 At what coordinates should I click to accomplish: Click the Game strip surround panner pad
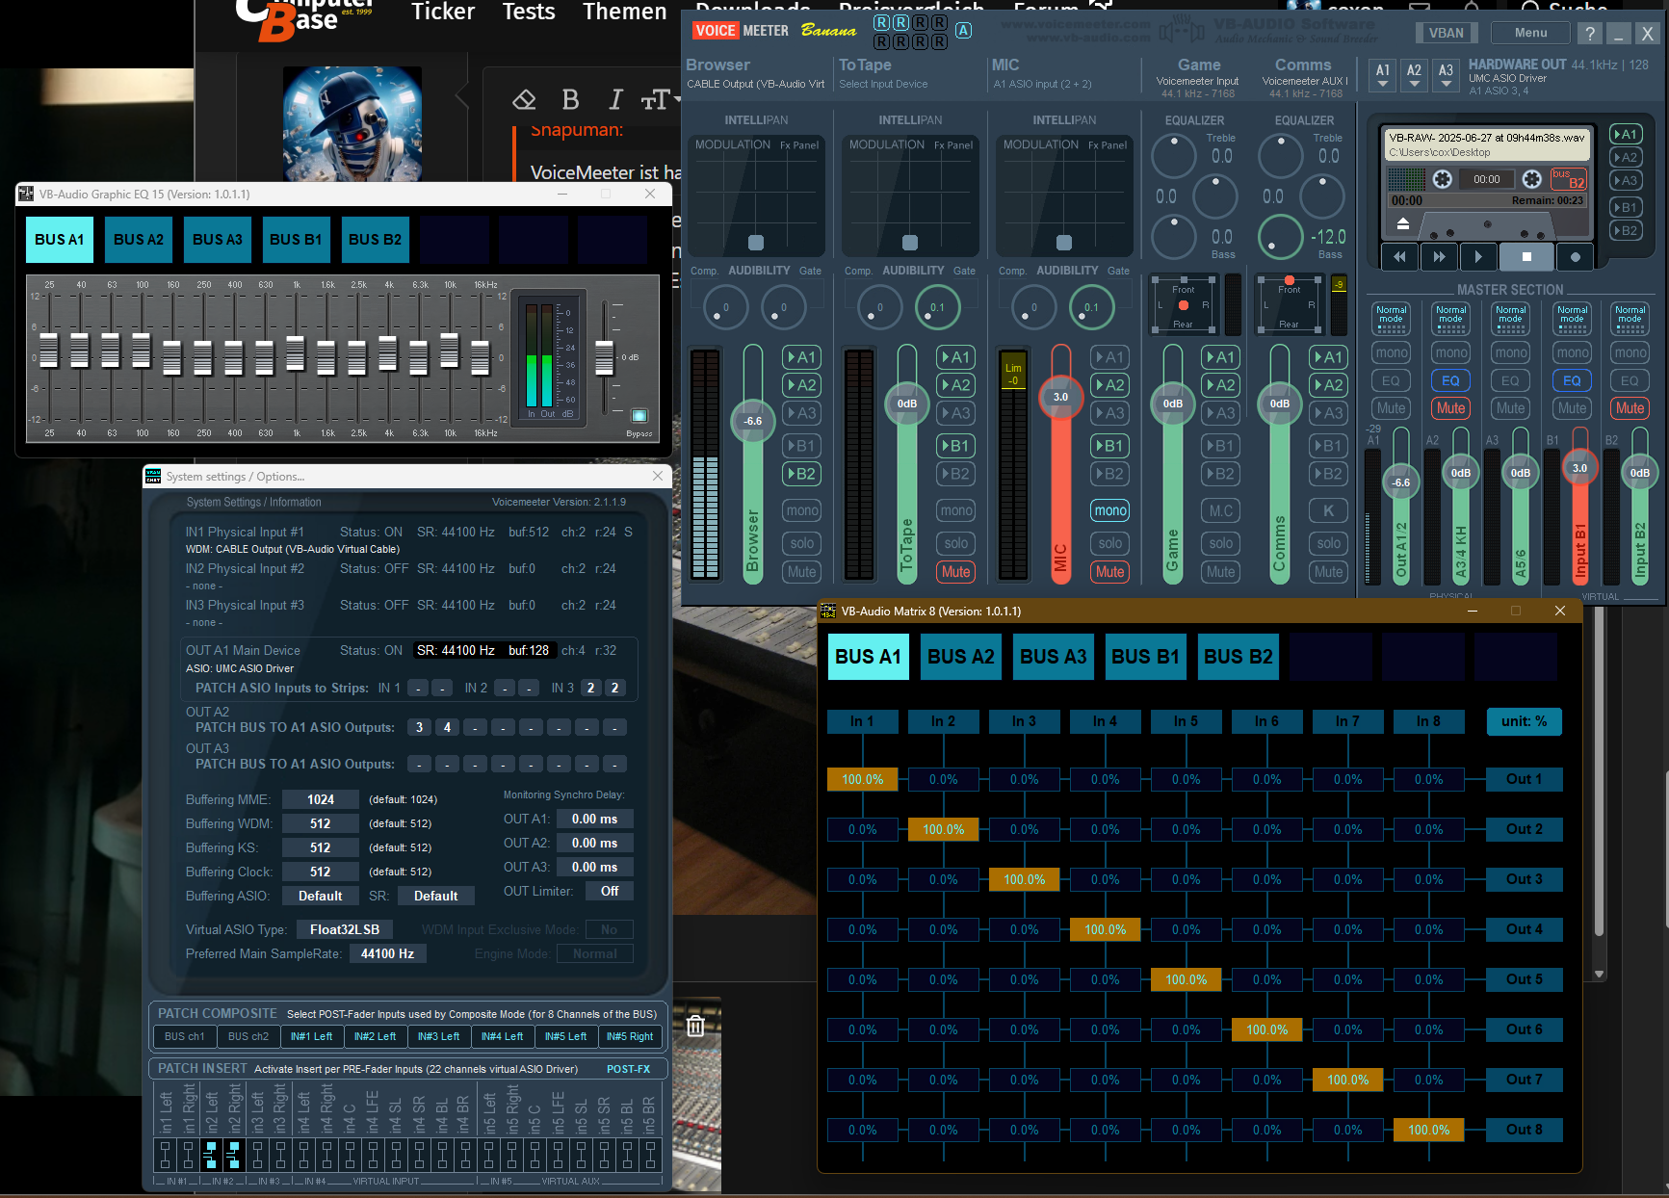tap(1183, 304)
